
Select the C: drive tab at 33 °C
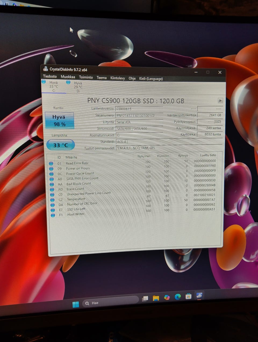(53, 86)
